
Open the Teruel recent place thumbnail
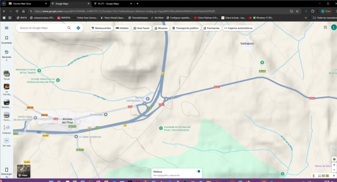[x=7, y=74]
